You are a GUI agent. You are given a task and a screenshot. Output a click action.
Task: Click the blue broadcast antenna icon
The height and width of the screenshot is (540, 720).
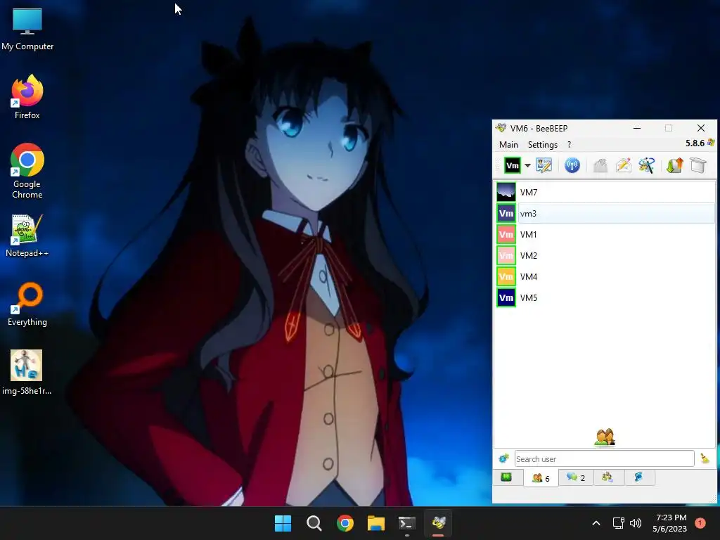point(572,165)
